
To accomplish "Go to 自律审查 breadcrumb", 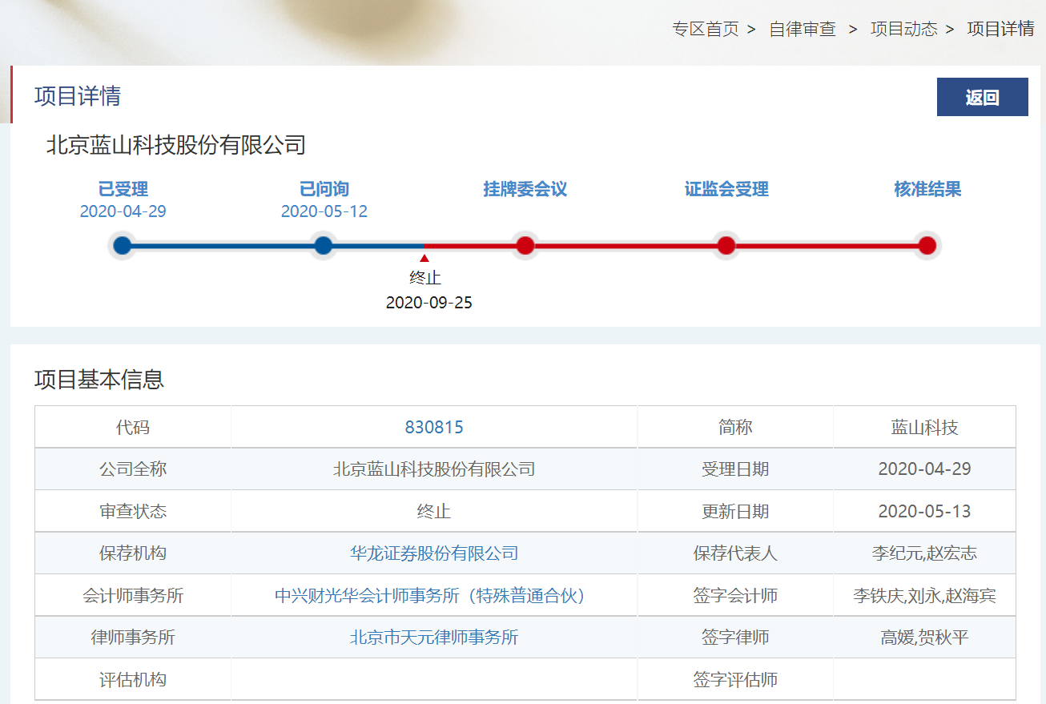I will (x=802, y=30).
